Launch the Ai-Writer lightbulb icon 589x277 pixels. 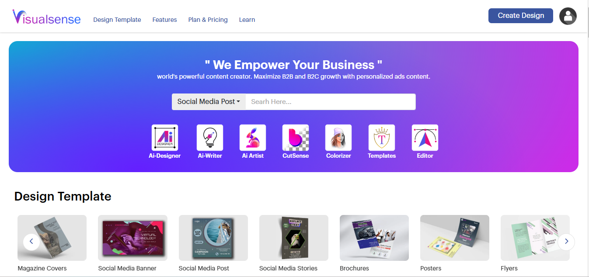210,138
